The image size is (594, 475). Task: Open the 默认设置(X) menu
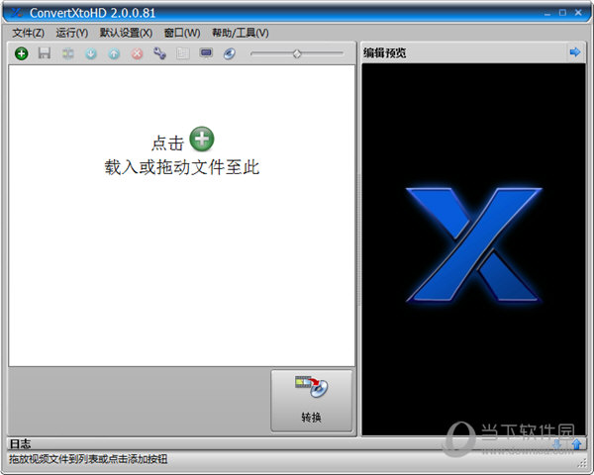[x=126, y=33]
